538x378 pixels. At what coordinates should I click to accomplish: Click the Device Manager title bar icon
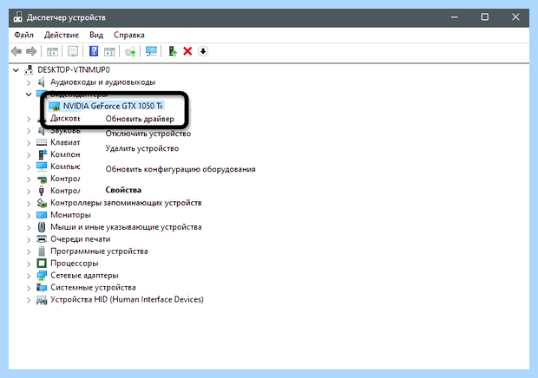point(18,16)
